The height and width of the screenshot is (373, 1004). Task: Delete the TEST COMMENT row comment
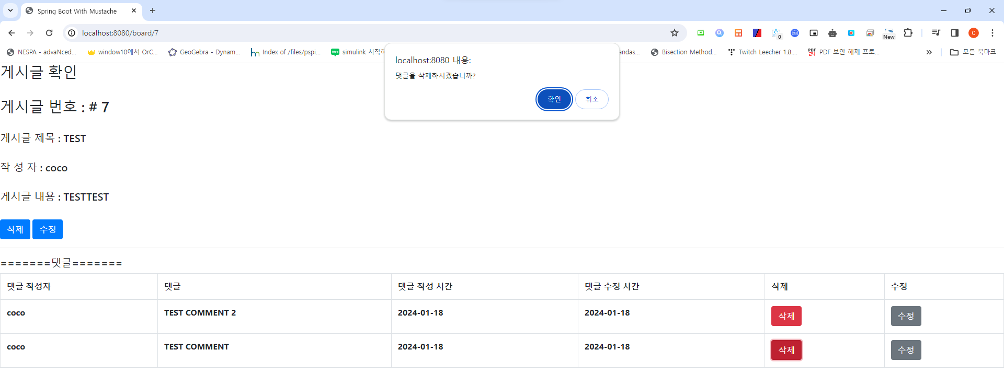pyautogui.click(x=786, y=350)
